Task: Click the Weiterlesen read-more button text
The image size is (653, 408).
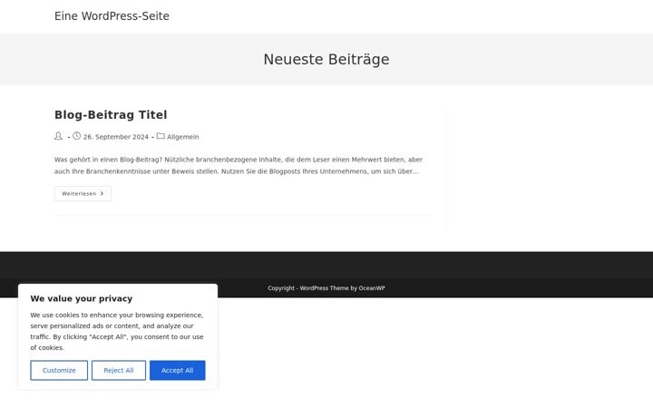Action: [x=79, y=194]
